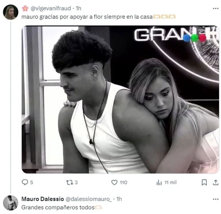Click the Mauro Dalessio display name
Viewport: 221px width, 214px height.
click(40, 199)
